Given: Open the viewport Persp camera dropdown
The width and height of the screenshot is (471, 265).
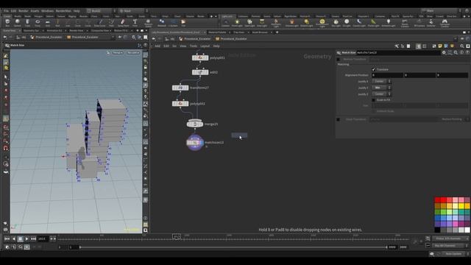Looking at the screenshot, I should [x=118, y=52].
